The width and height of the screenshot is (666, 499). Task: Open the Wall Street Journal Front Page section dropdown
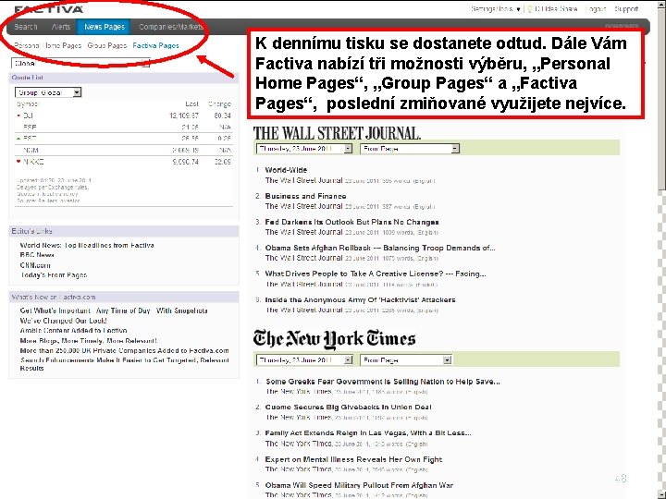coord(410,149)
